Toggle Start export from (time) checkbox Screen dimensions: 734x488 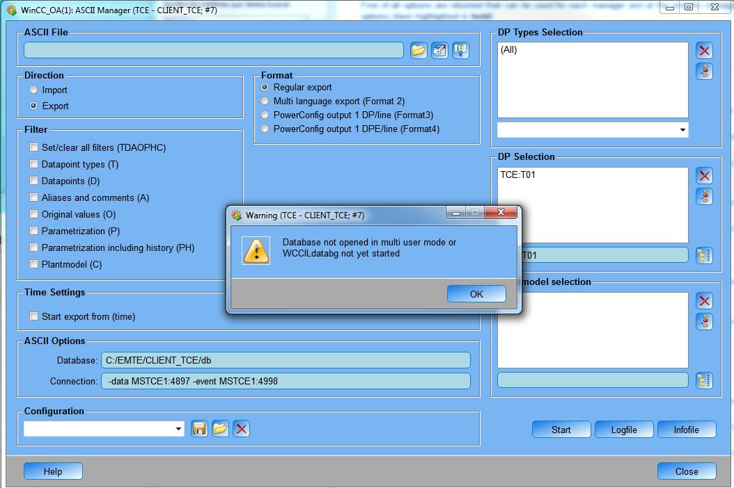[x=33, y=316]
